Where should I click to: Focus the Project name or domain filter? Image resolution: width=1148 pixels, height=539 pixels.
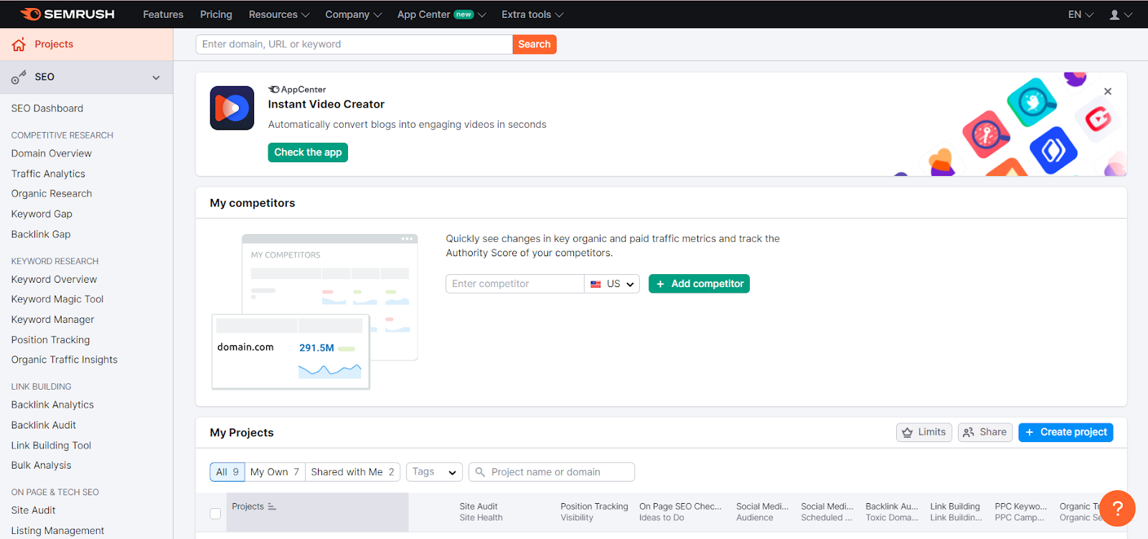(x=552, y=472)
